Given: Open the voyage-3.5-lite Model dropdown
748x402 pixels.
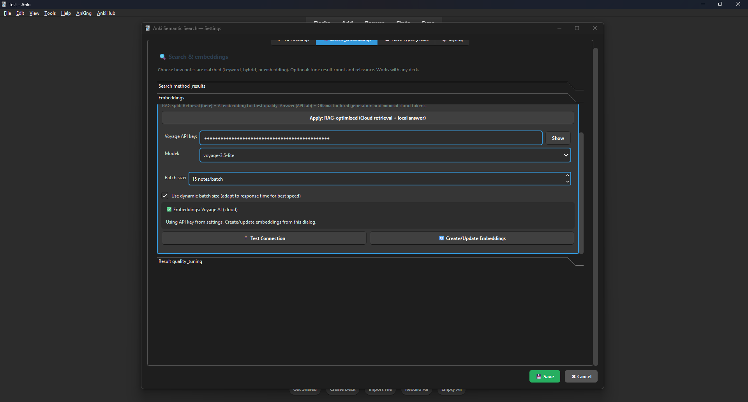Looking at the screenshot, I should click(x=385, y=155).
